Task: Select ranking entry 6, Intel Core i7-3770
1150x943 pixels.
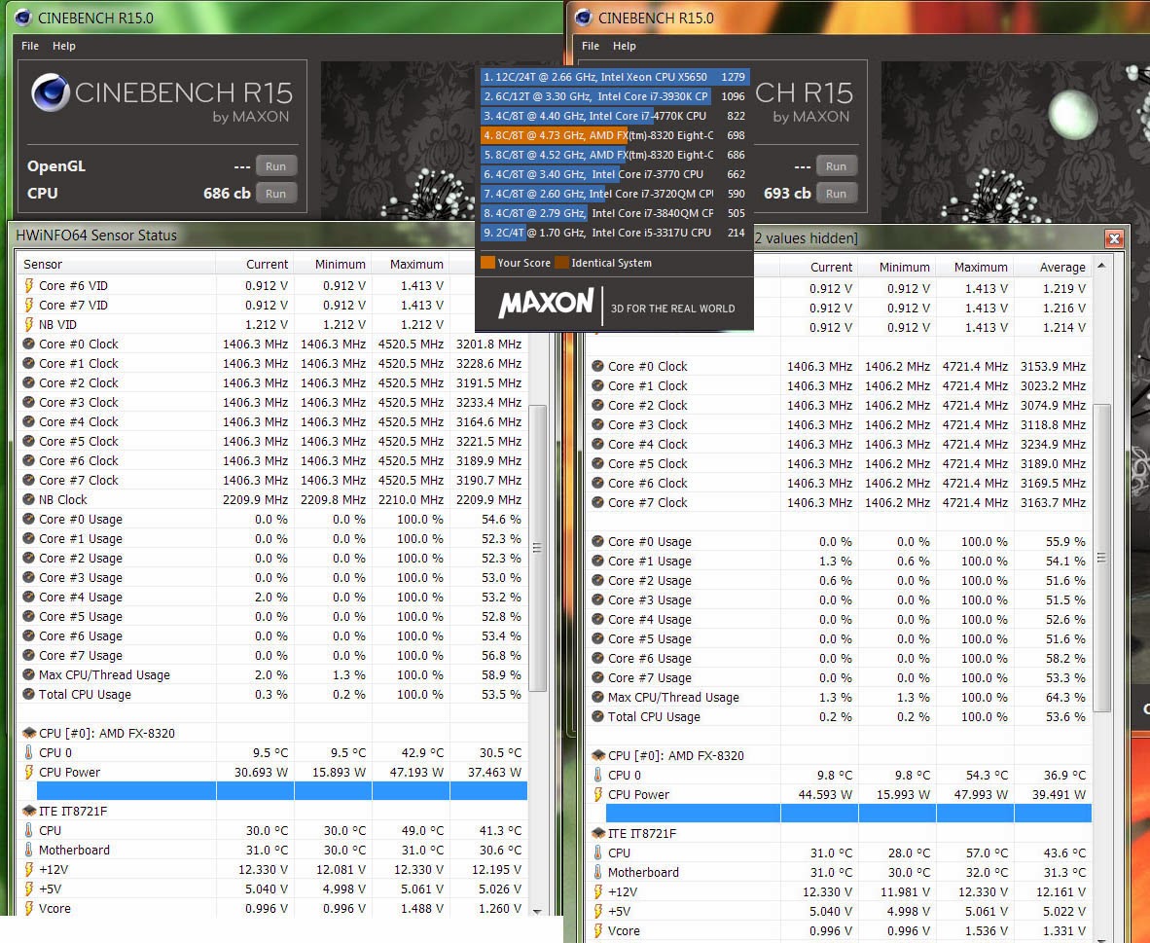Action: pos(615,174)
